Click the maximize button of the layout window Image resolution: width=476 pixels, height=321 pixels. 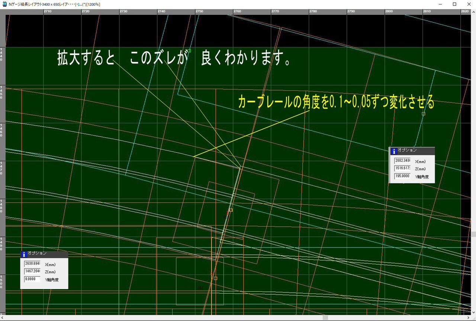coord(454,4)
